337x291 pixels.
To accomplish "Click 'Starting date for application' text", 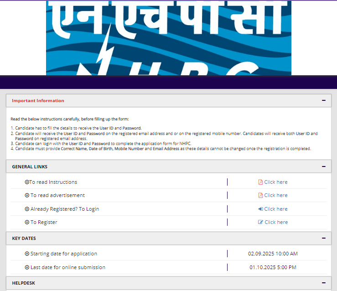I will (64, 254).
